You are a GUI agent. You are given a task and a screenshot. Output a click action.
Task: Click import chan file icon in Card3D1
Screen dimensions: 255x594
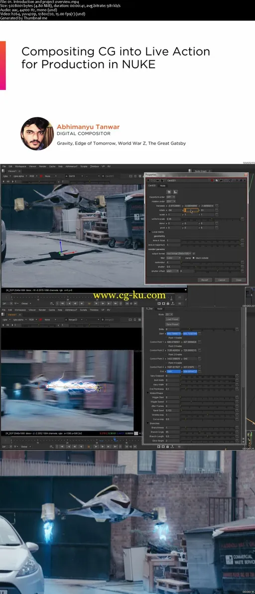[x=169, y=192]
